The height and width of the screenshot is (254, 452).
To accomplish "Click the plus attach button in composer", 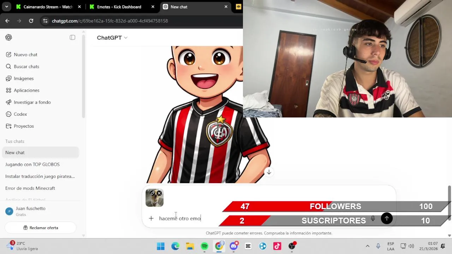I will 151,218.
